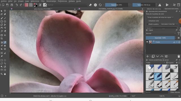Open the Capa menu
The image size is (181, 101).
coord(27,1)
